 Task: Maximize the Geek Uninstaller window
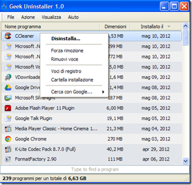coord(174,6)
